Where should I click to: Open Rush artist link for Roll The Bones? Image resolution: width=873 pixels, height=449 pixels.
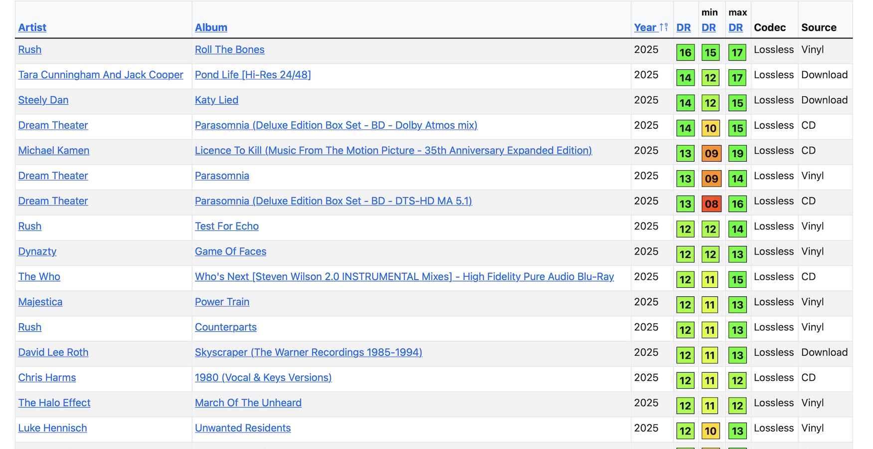30,49
